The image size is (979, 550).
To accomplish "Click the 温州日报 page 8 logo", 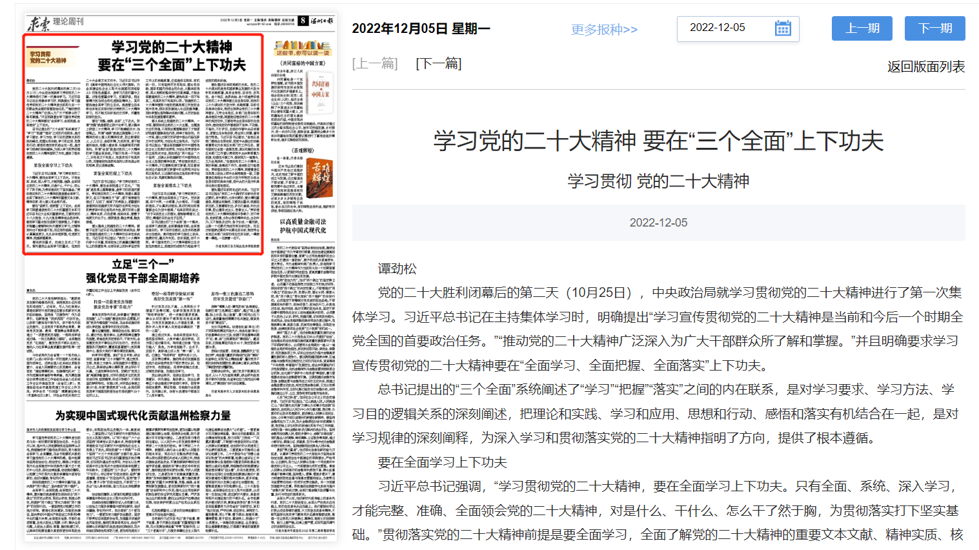I will pos(316,21).
